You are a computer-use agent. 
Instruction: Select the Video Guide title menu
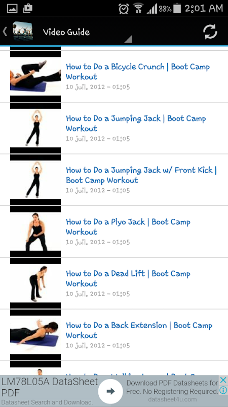tap(66, 32)
